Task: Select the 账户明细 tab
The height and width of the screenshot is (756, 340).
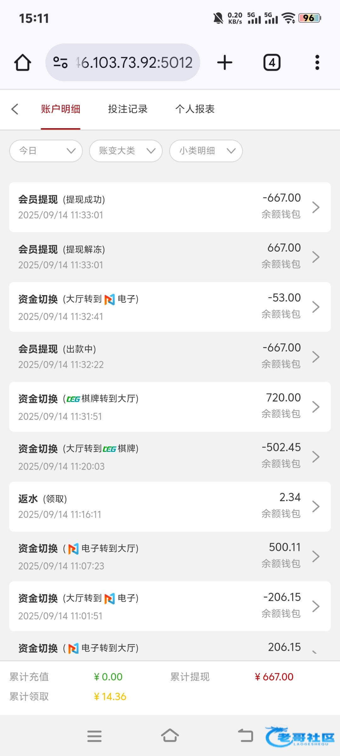Action: pyautogui.click(x=60, y=109)
